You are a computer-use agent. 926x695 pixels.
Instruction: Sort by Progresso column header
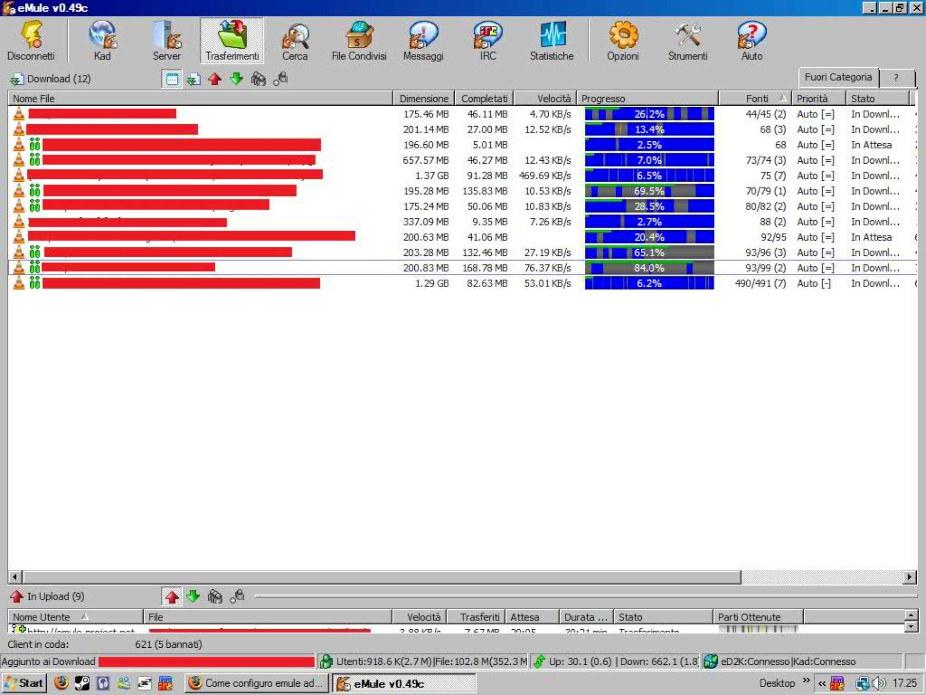tap(647, 99)
